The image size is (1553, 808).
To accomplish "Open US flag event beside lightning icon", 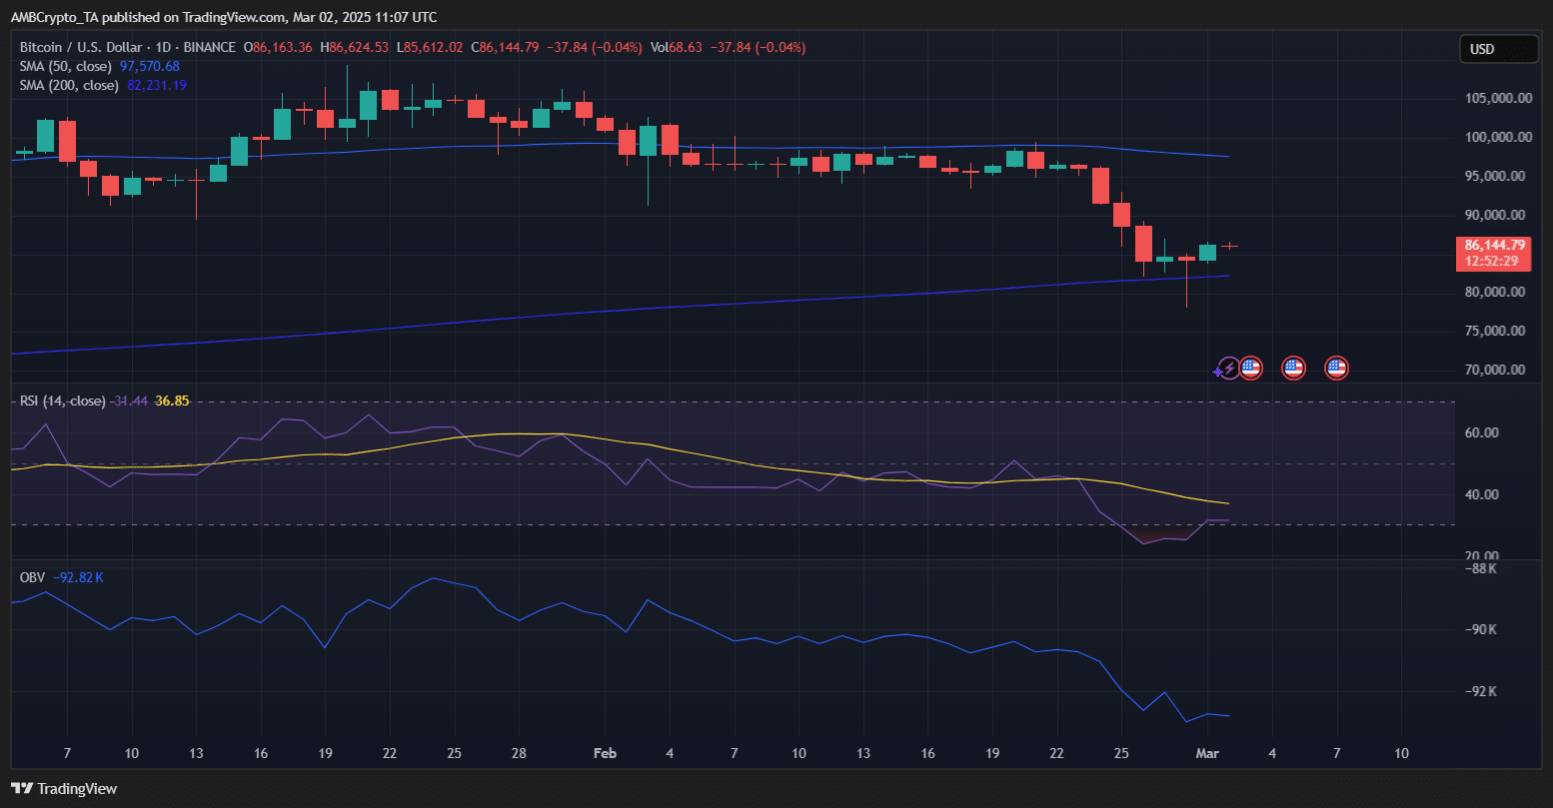I will (x=1251, y=369).
